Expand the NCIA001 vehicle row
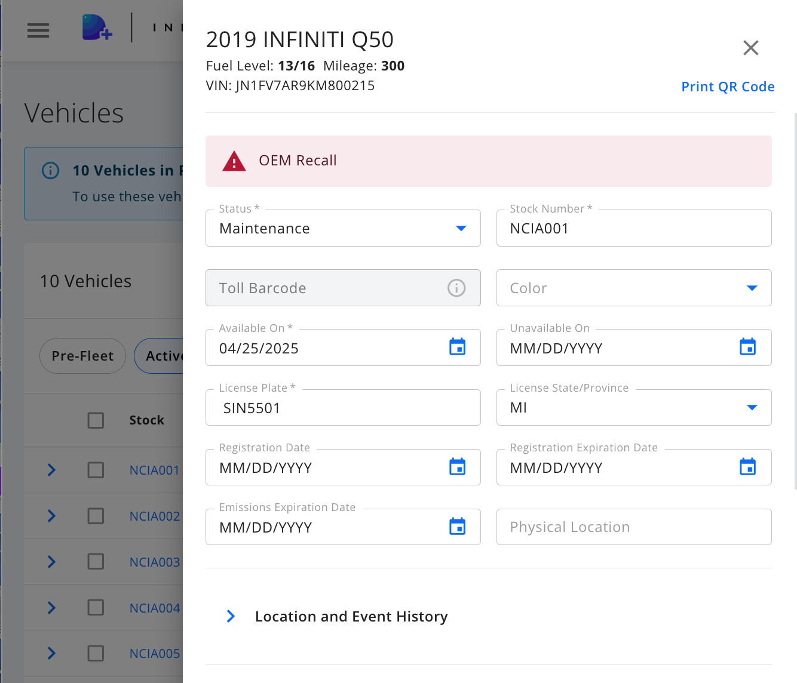Viewport: 797px width, 683px height. pos(51,470)
